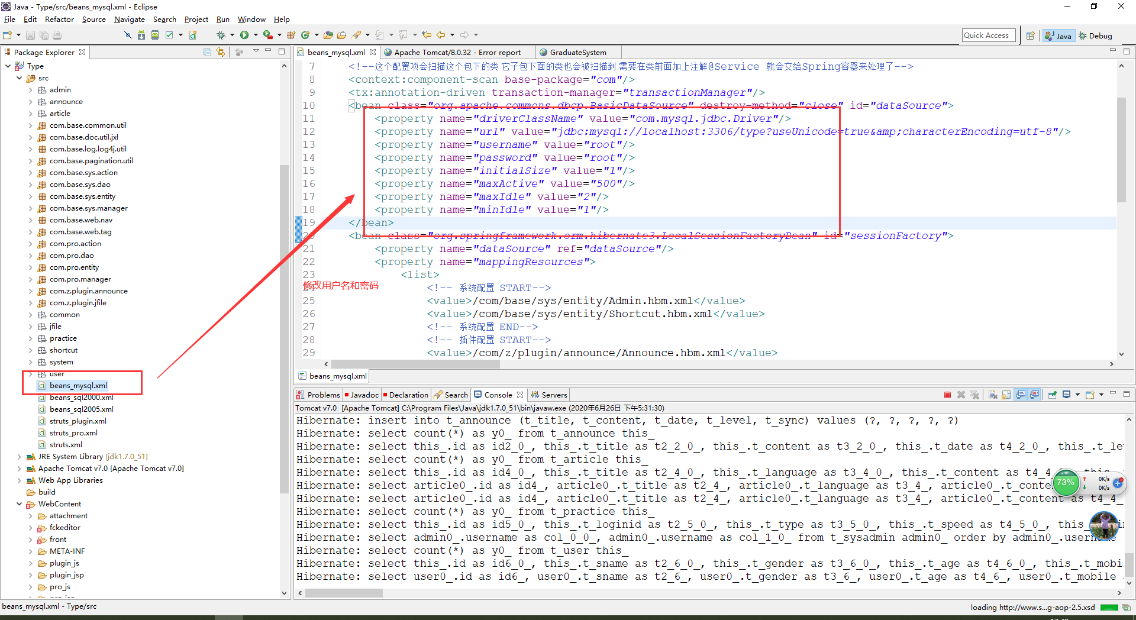The height and width of the screenshot is (620, 1136).
Task: Collapse the Type project node
Action: pos(8,66)
